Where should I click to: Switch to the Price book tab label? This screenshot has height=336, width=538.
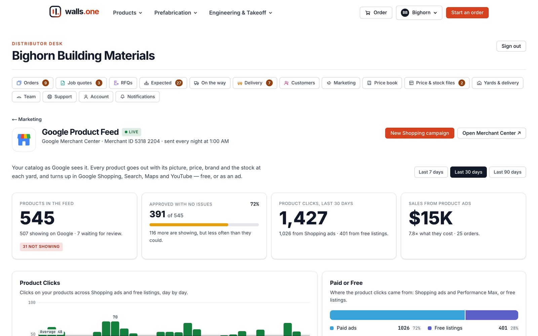[386, 83]
